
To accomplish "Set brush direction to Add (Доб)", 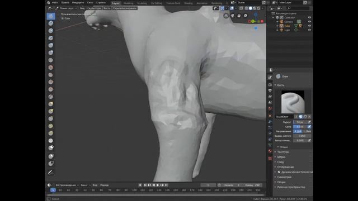I will coord(298,131).
